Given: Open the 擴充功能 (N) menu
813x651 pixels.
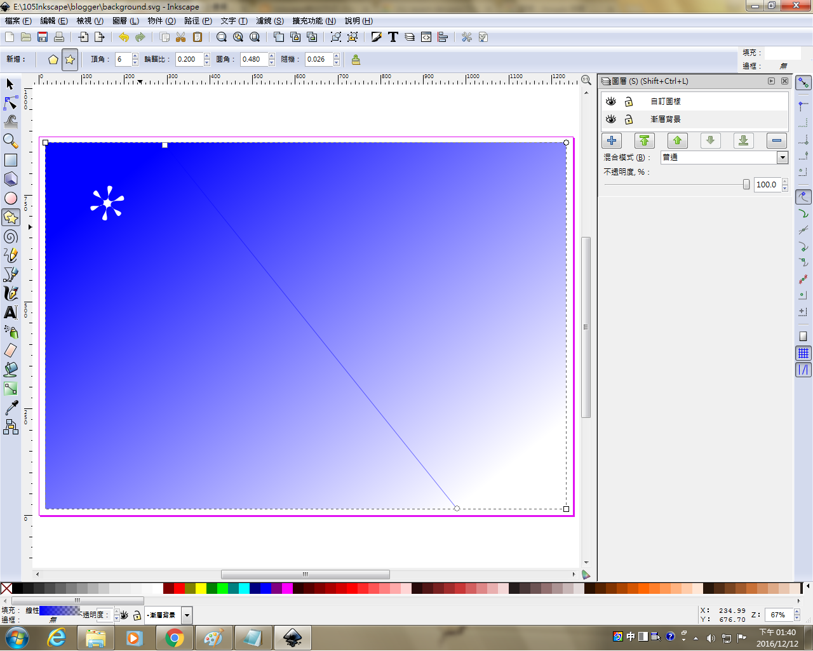Looking at the screenshot, I should click(x=314, y=21).
